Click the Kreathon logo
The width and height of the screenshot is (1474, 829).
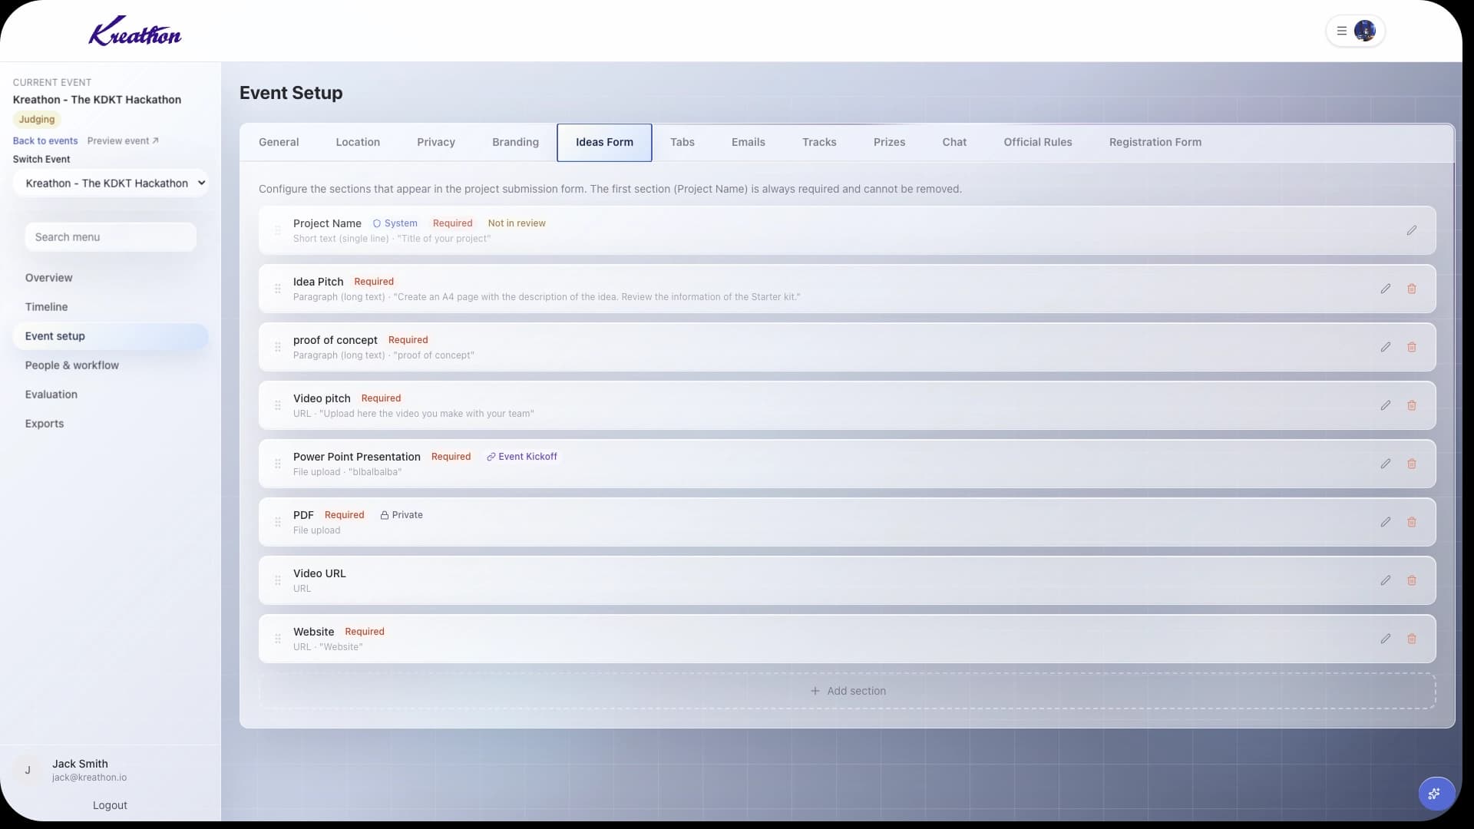134,31
